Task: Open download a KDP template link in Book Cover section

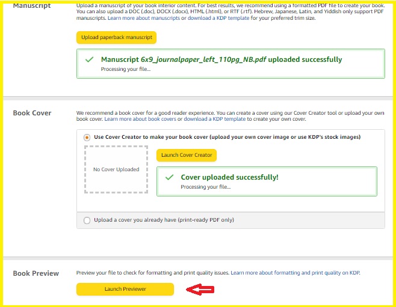Action: (x=214, y=119)
